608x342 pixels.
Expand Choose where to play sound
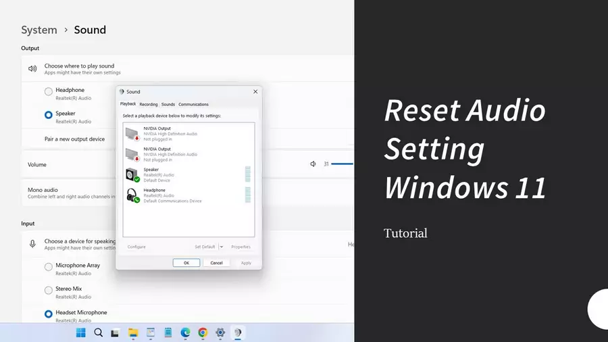pyautogui.click(x=188, y=69)
